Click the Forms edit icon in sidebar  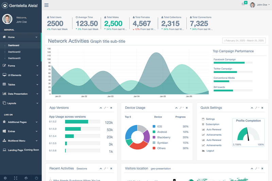(4, 66)
